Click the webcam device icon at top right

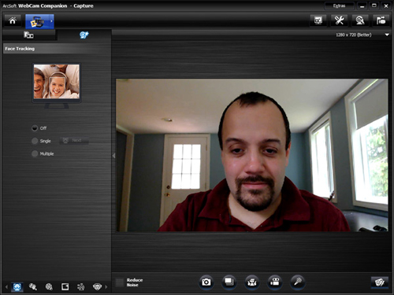pyautogui.click(x=360, y=20)
